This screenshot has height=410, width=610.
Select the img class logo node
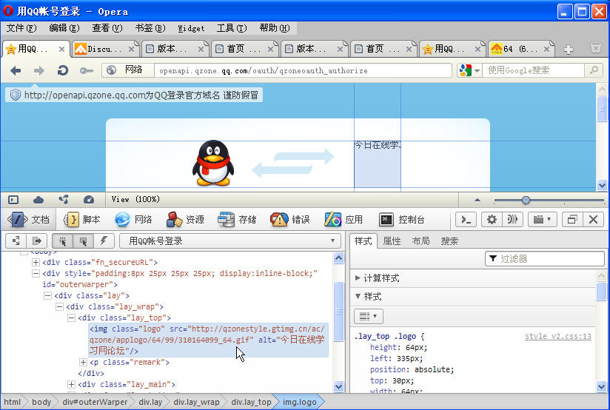click(208, 340)
